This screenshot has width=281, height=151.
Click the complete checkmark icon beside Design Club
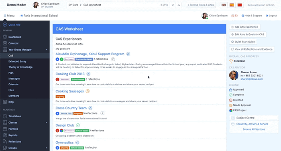point(78,125)
